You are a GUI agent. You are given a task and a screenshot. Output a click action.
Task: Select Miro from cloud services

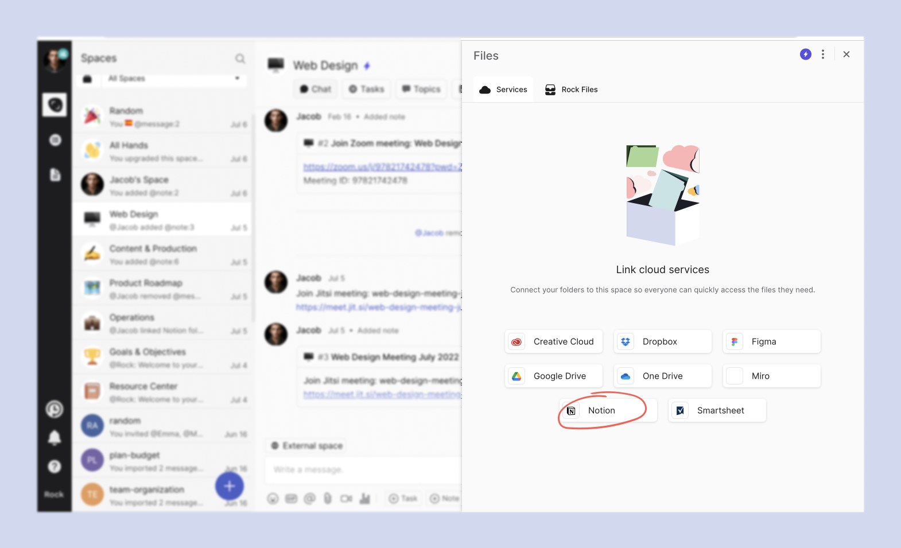click(771, 376)
